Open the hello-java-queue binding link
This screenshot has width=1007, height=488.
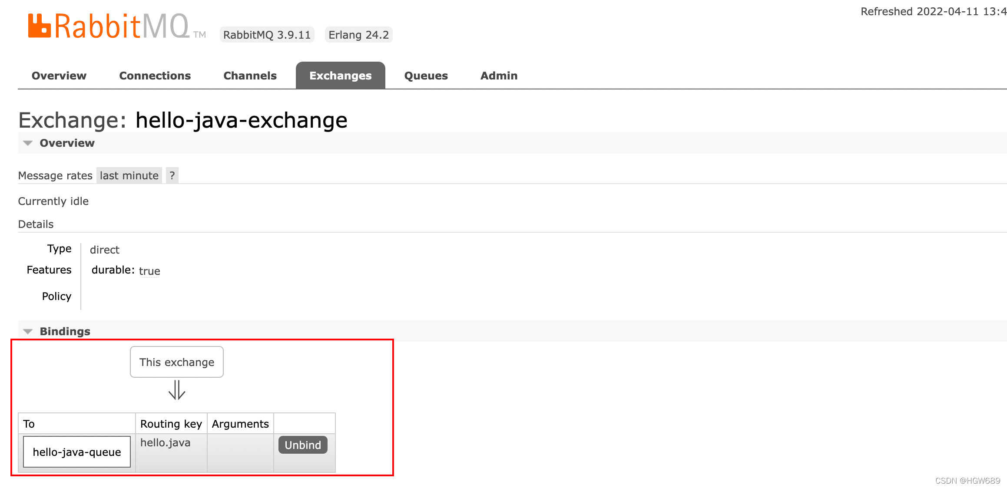(77, 452)
